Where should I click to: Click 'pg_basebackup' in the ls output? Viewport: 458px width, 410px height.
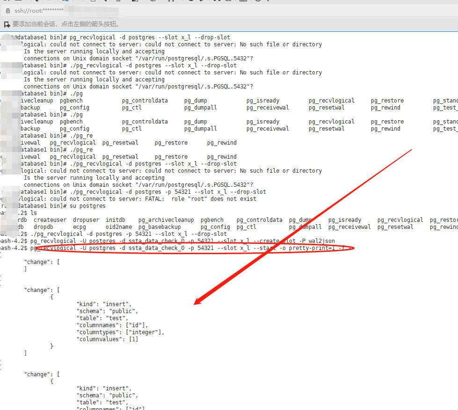160,227
